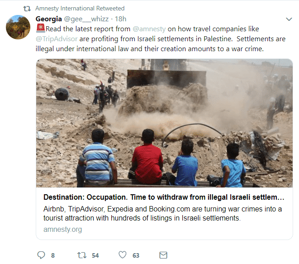Click the 63 likes count

(136, 255)
